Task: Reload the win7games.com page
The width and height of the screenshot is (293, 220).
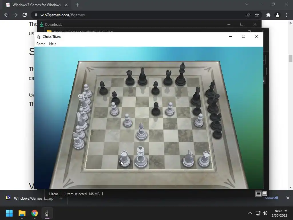Action: point(25,15)
